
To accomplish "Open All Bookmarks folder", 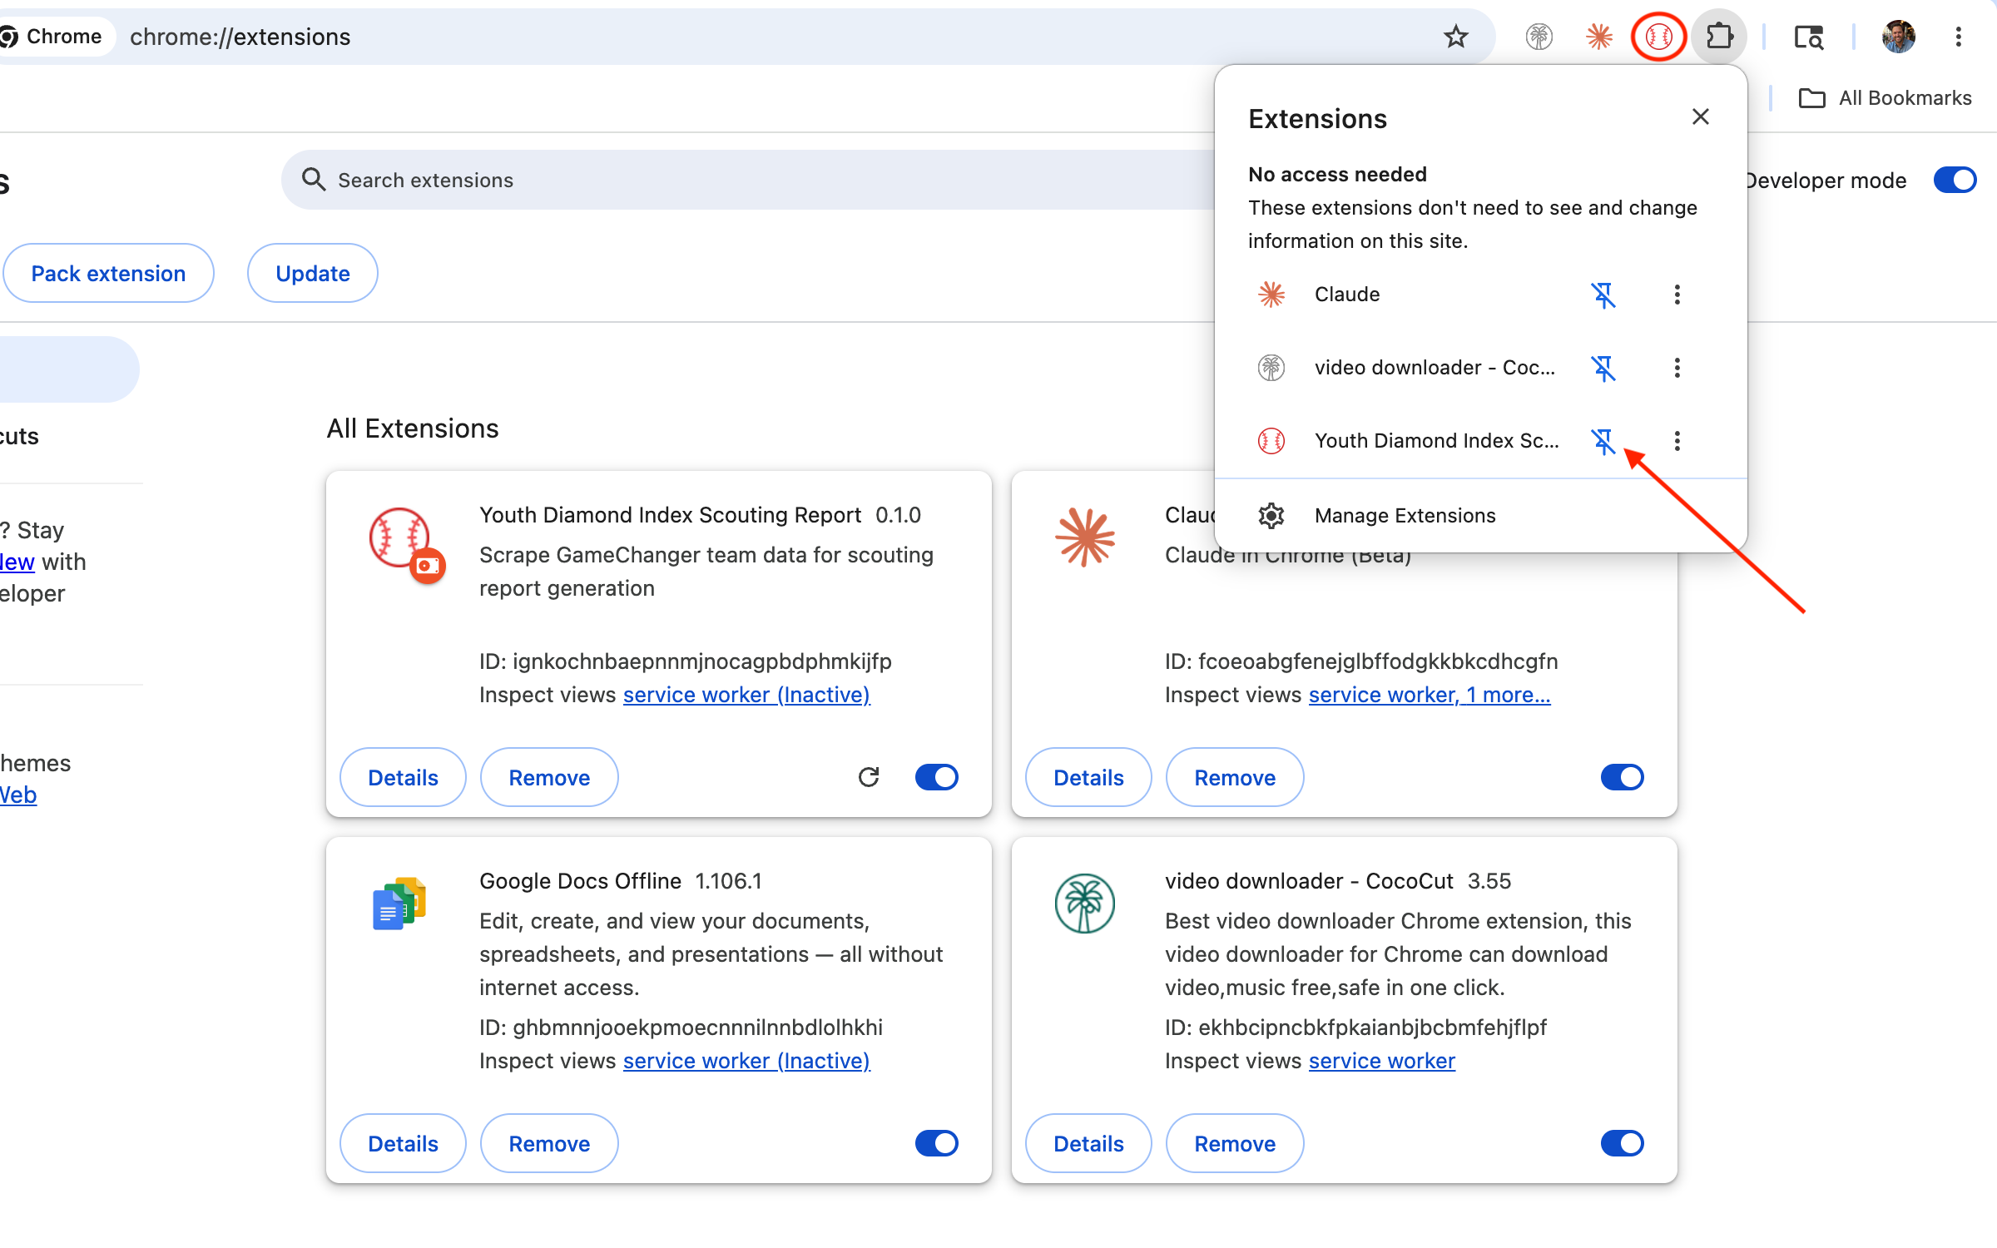I will 1885,98.
